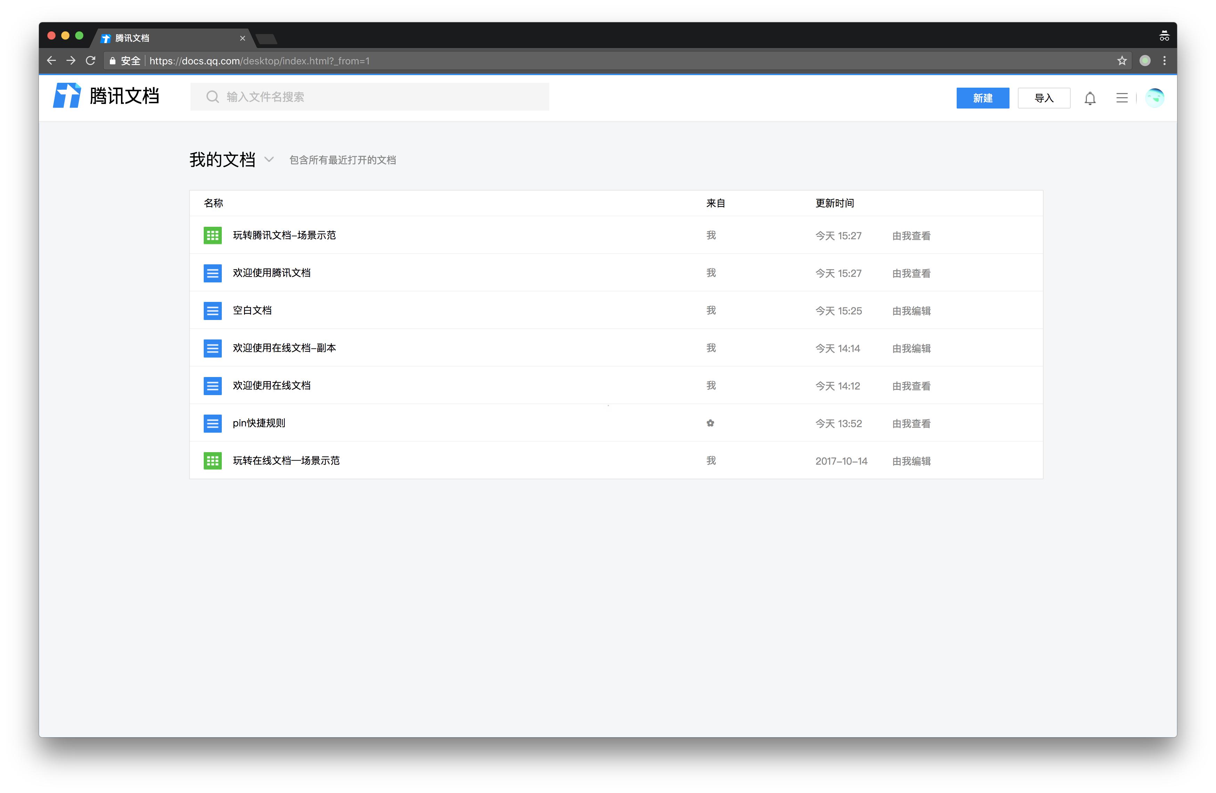This screenshot has height=793, width=1216.
Task: Open Chrome three-dot menu
Action: 1165,61
